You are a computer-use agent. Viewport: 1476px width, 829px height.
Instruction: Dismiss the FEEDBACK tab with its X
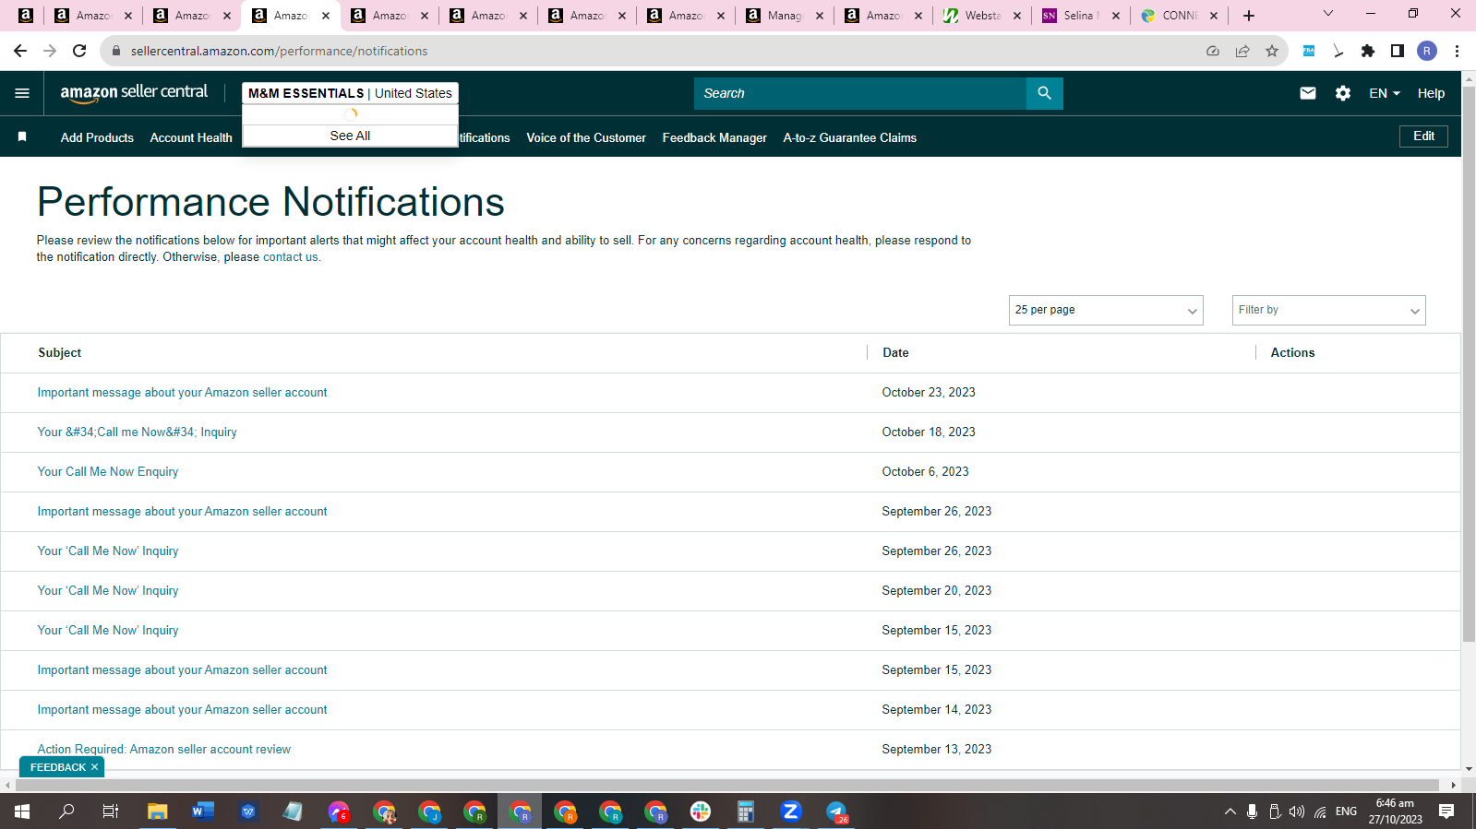(x=94, y=767)
